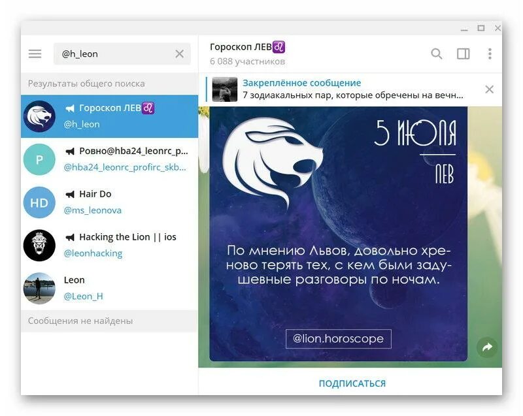Open Hacking the Lion || ios result
This screenshot has height=416, width=523.
[109, 245]
